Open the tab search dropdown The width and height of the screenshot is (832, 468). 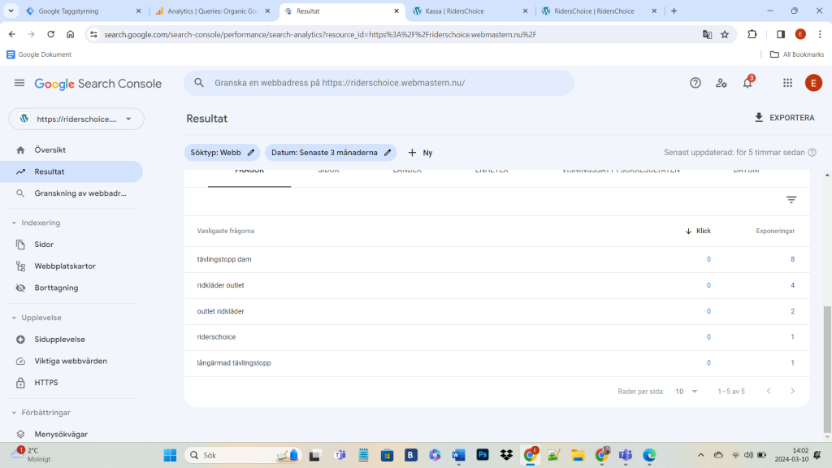11,11
